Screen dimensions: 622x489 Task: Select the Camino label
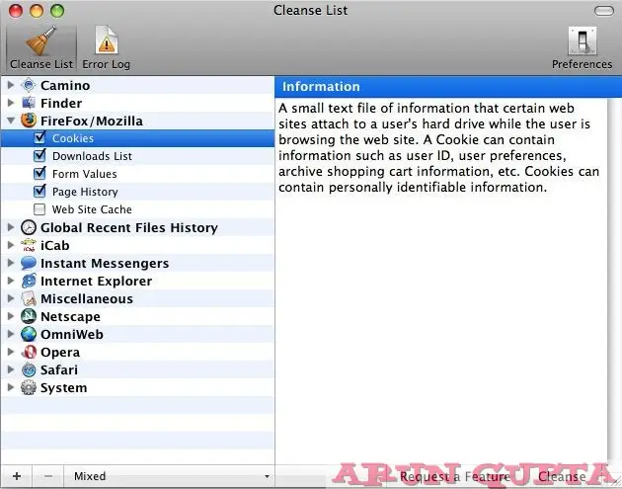click(65, 85)
